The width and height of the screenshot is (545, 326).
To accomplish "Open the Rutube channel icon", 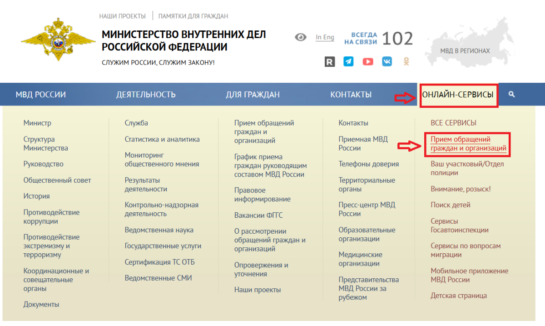I will coord(329,61).
